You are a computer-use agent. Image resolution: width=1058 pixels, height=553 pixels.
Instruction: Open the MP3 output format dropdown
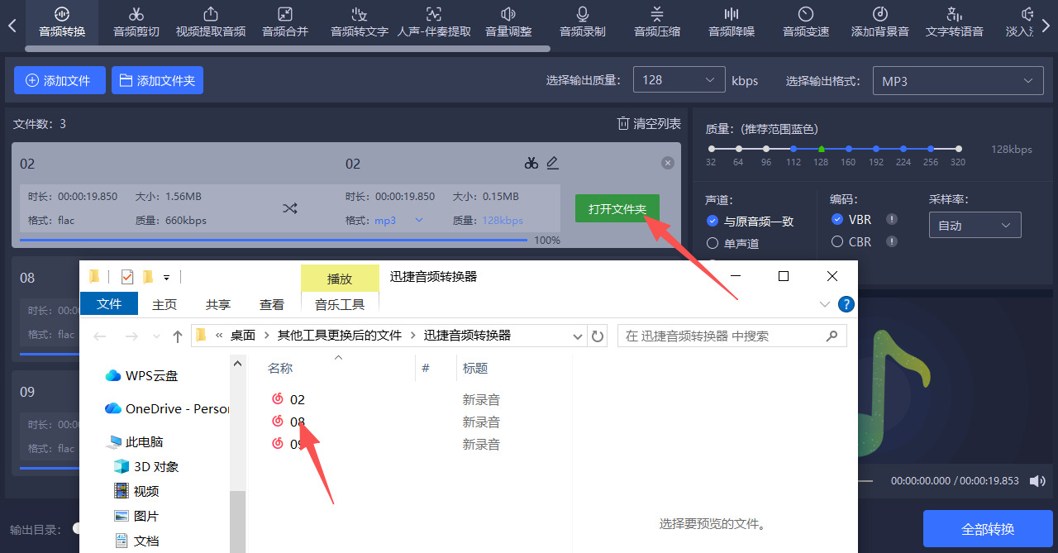[957, 81]
